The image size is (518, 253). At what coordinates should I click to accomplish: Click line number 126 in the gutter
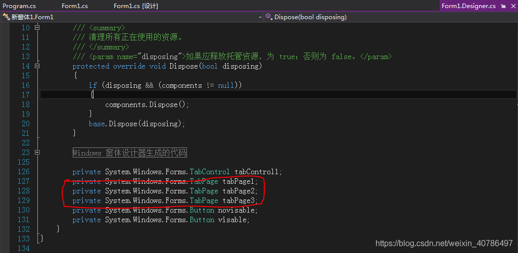tap(23, 172)
